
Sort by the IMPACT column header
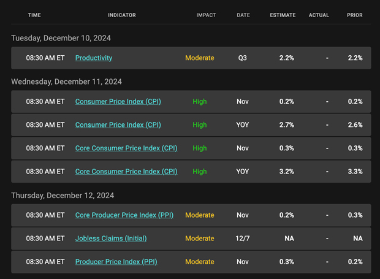pos(206,15)
